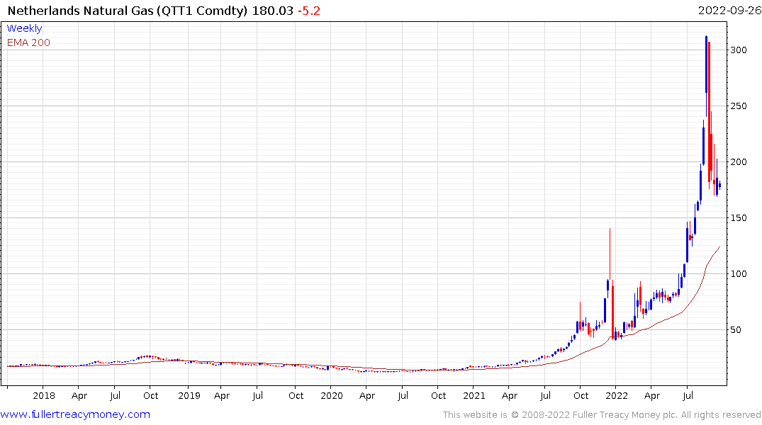Click the 180.03 last price value

coord(273,11)
